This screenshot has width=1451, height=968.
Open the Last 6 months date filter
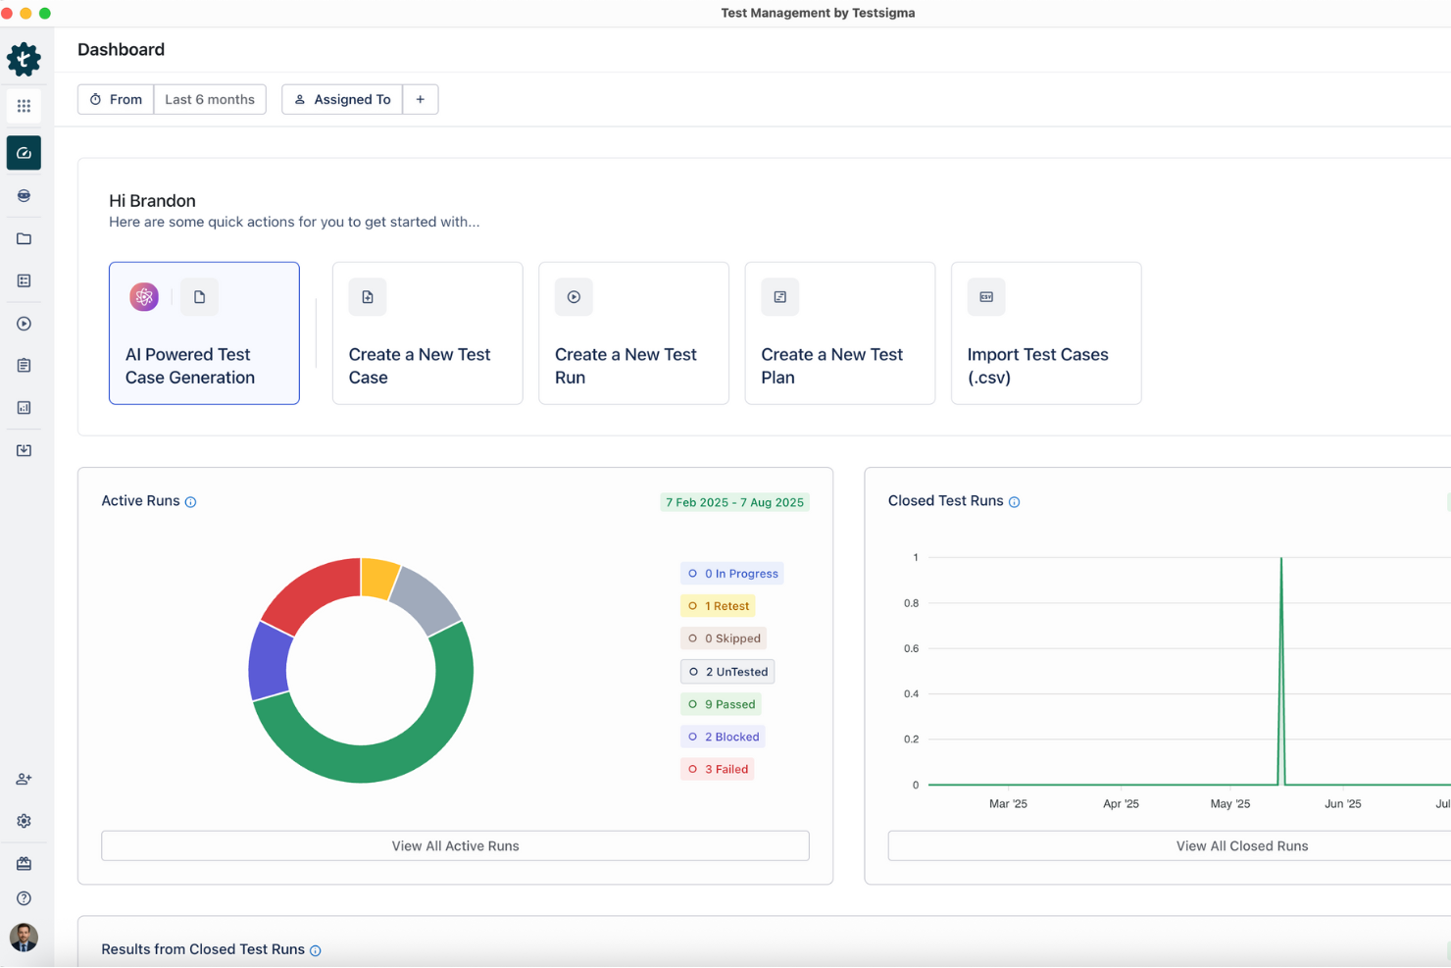pos(210,99)
